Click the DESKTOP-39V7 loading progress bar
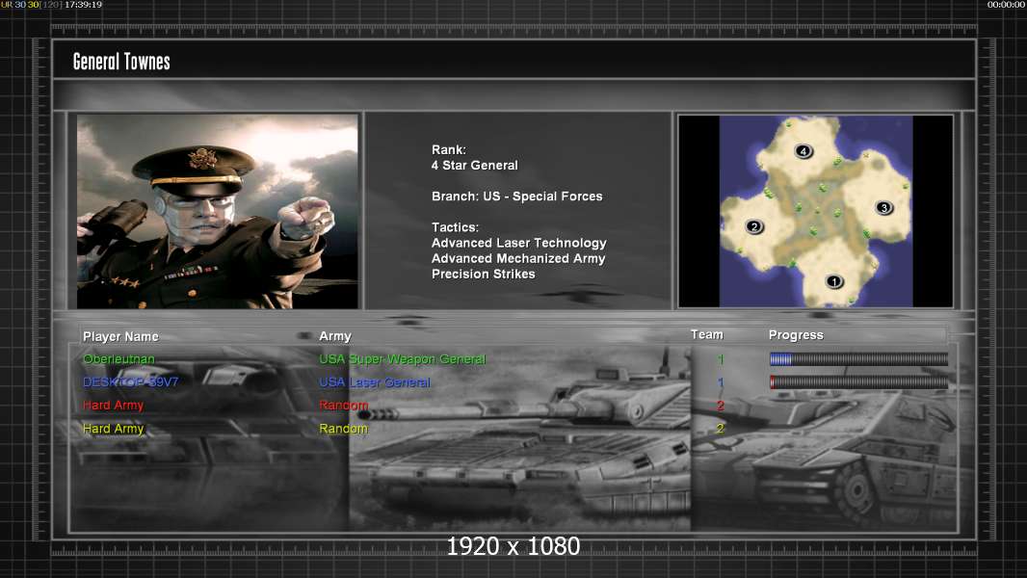 [x=858, y=381]
